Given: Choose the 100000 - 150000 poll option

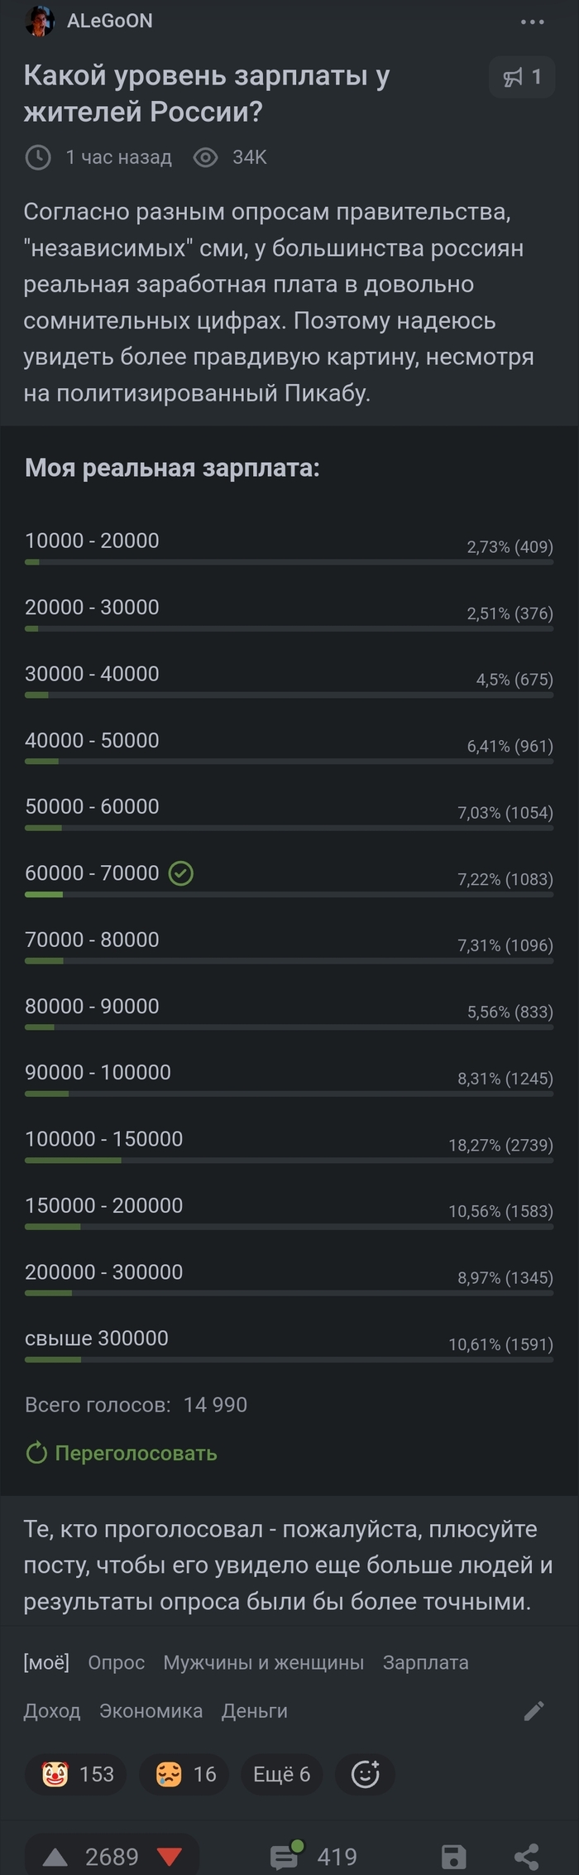Looking at the screenshot, I should tap(289, 1145).
